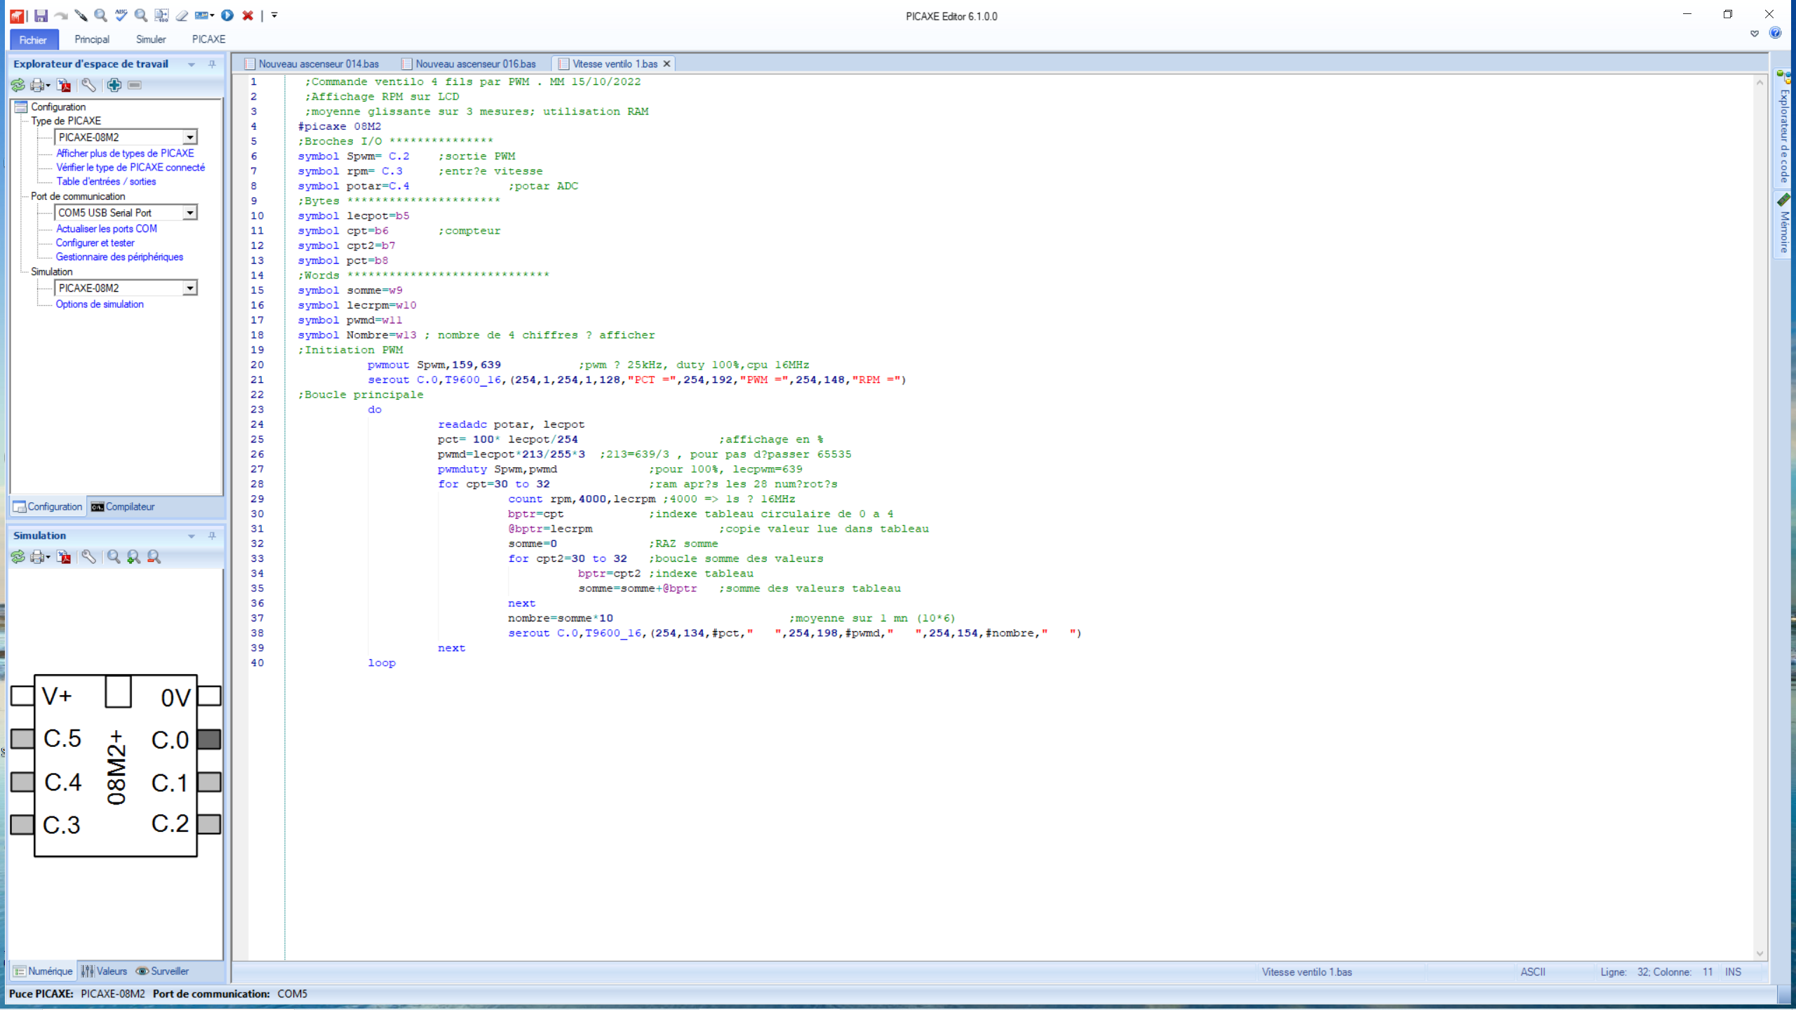Click green plus icon in workspace explorer

[114, 85]
